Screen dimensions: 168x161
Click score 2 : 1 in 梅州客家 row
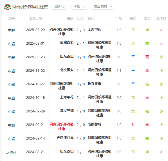[81, 43]
